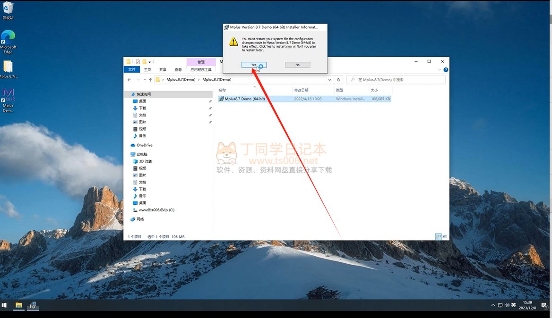Open 下载 under 此电脑
Screen dimensions: 552x318
coord(142,189)
